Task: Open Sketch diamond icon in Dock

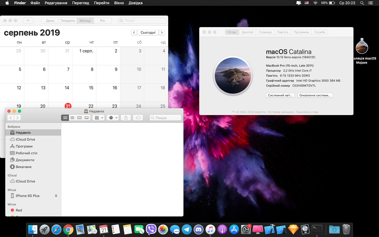Action: point(293,230)
